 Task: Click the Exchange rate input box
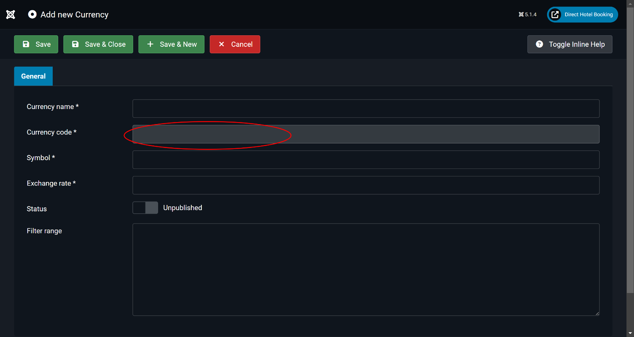click(x=365, y=186)
